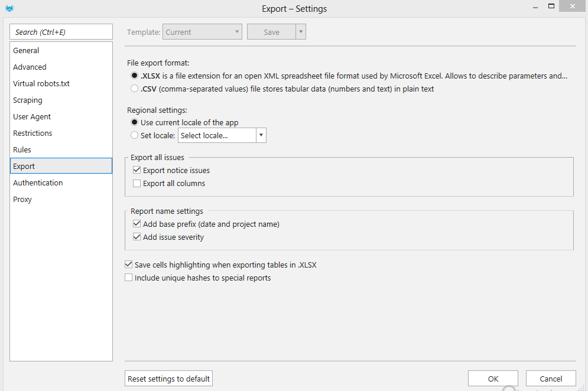Click Reset settings to default
The width and height of the screenshot is (588, 391).
pyautogui.click(x=169, y=379)
